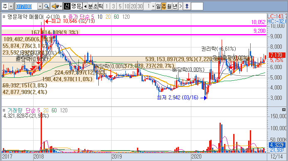Select interval button 3
The width and height of the screenshot is (288, 161).
click(113, 6)
